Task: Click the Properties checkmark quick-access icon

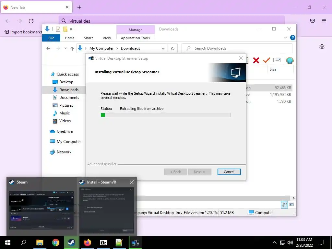Action: tap(58, 29)
